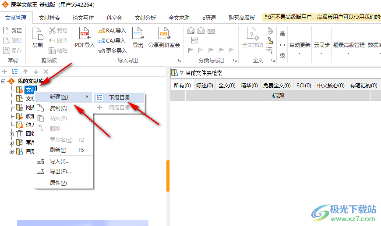Choose 导出(E)... in context menu
This screenshot has height=226, width=381.
tap(63, 172)
